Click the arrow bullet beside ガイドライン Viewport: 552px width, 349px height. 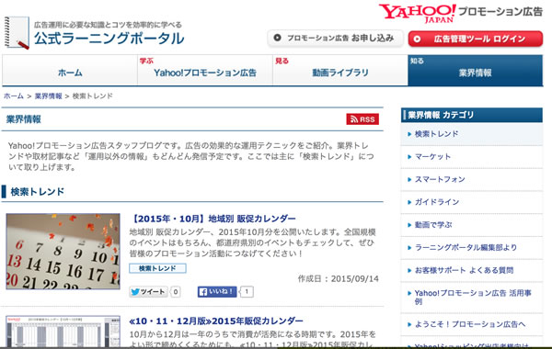pos(409,202)
